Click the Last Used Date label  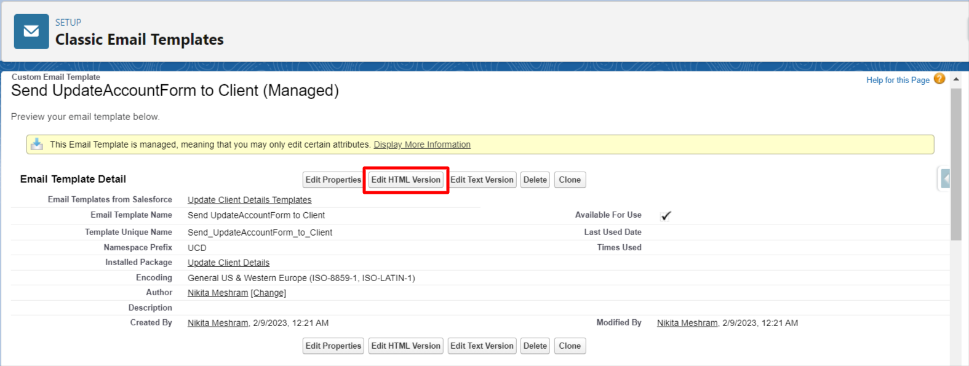pos(613,232)
